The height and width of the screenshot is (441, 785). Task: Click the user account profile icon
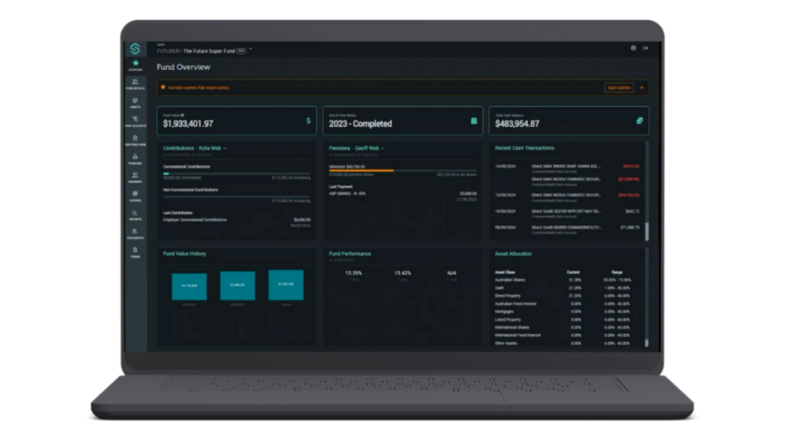(633, 48)
